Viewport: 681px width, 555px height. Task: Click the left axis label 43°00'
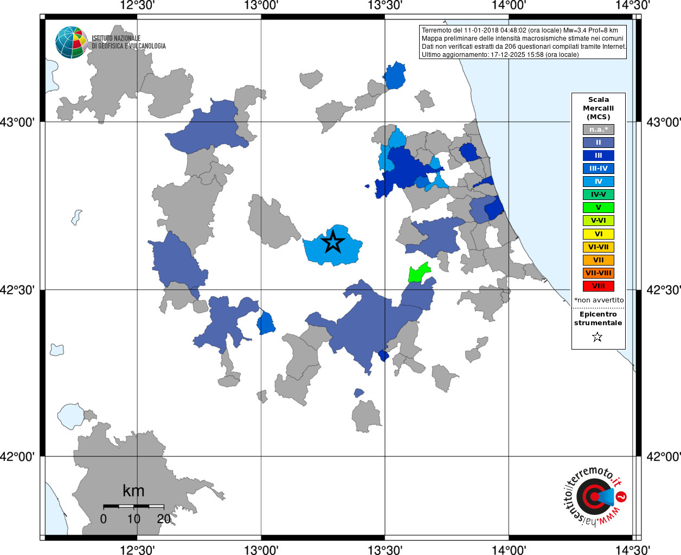tap(17, 122)
